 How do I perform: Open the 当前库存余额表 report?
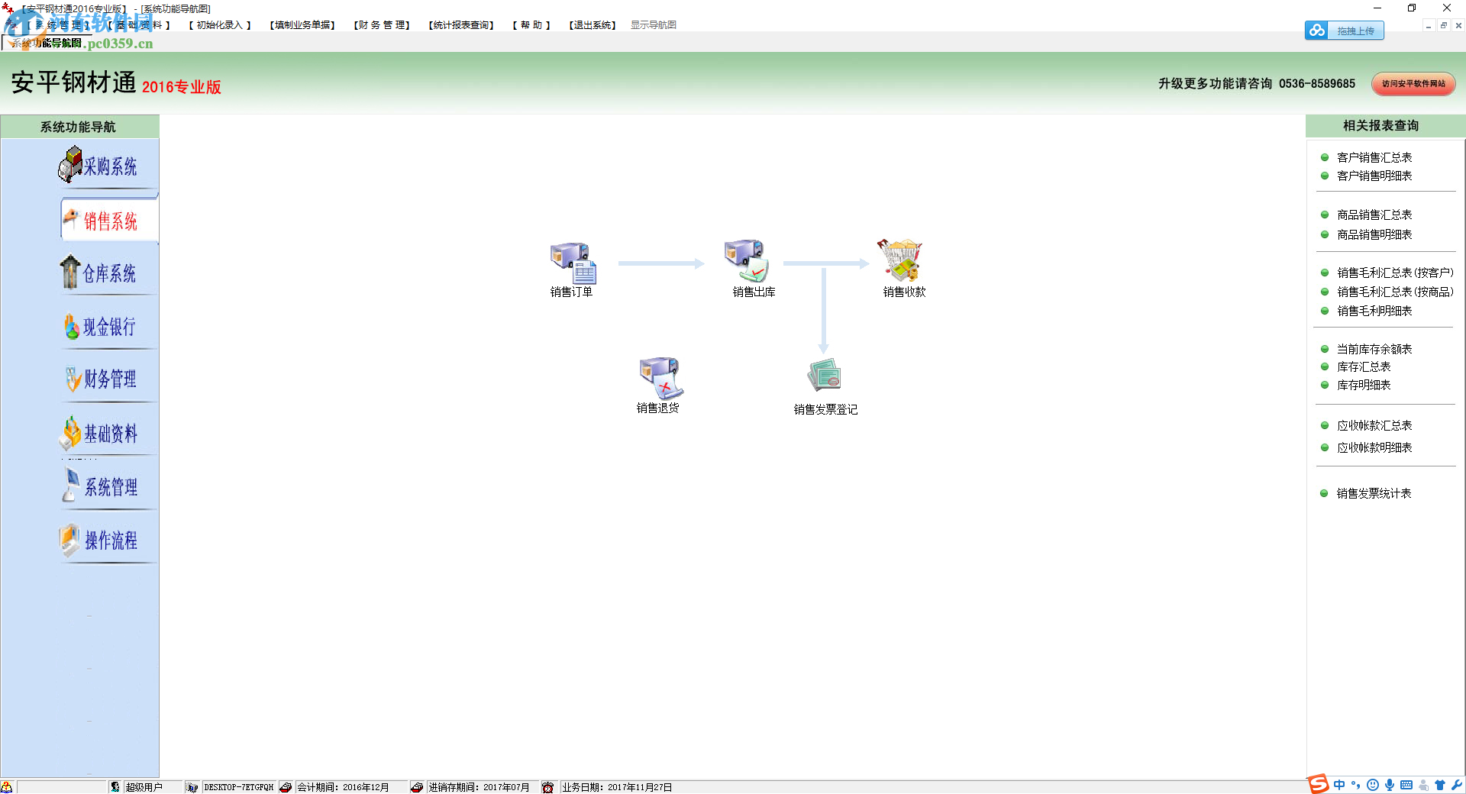[x=1374, y=349]
